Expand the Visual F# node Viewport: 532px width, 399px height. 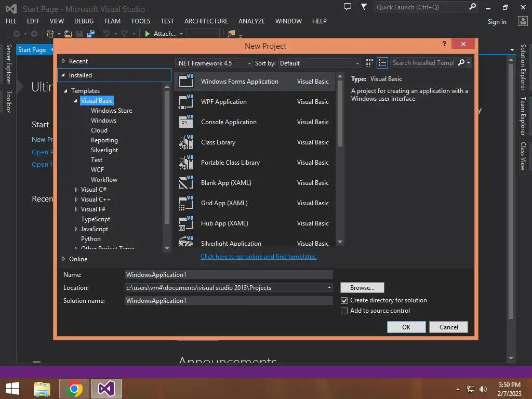76,209
